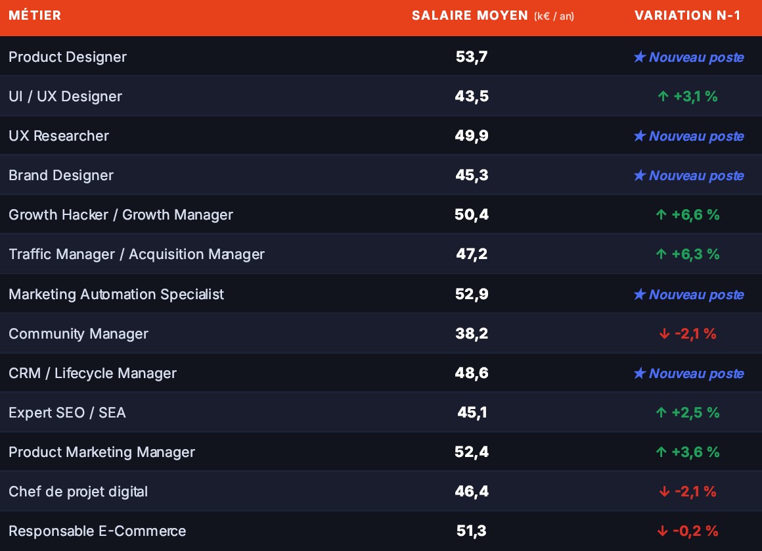Select the VARIATION N-1 column header
Viewport: 762px width, 551px height.
[x=688, y=16]
